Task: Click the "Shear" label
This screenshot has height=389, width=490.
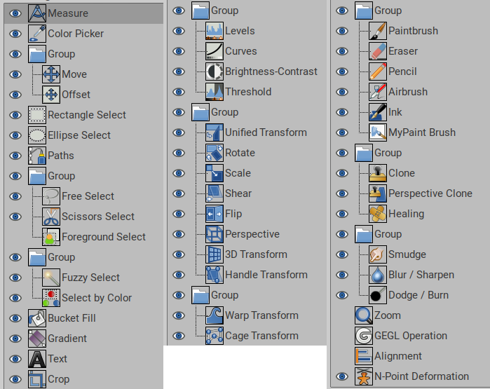Action: coord(238,193)
